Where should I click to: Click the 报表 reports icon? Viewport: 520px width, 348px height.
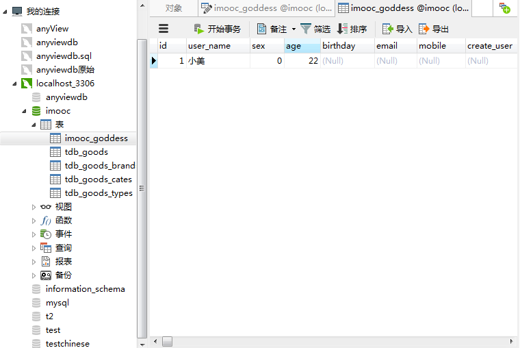pyautogui.click(x=46, y=261)
